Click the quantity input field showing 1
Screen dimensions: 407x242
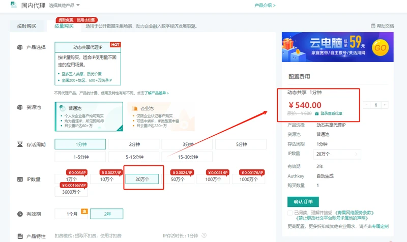tap(375, 105)
